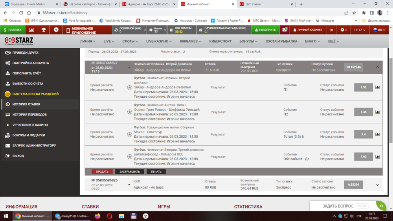Collapse coupon № 35837466527 with chevron
Viewport: 393px width, 221px height.
[x=377, y=67]
